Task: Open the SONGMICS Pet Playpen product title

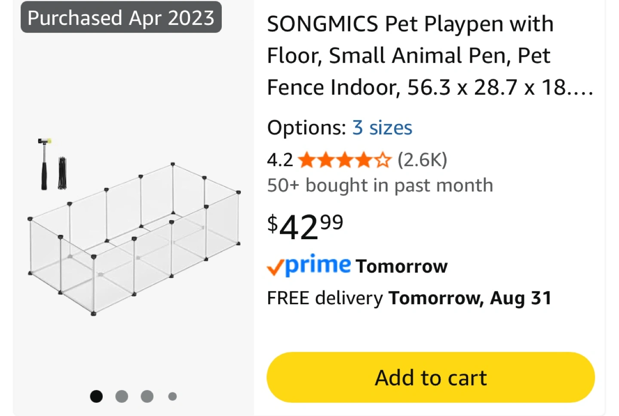Action: 430,55
